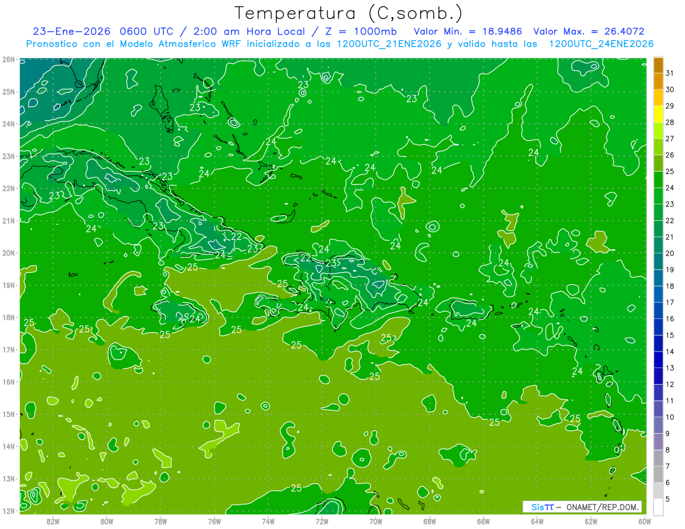This screenshot has height=529, width=685.
Task: Click the orange swatch between 30 and 31
Action: tap(658, 82)
